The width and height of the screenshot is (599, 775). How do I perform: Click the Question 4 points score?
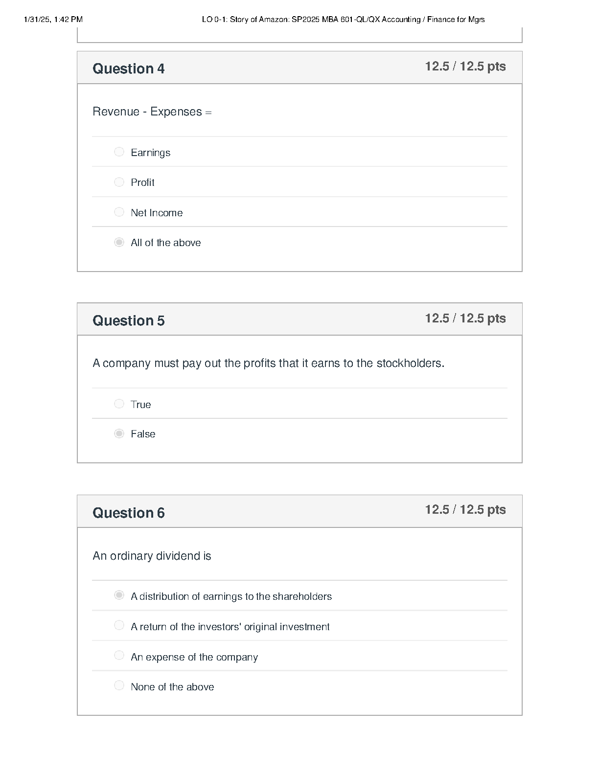click(x=465, y=67)
